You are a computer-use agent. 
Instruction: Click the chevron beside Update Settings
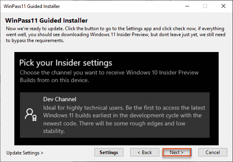coord(42,153)
